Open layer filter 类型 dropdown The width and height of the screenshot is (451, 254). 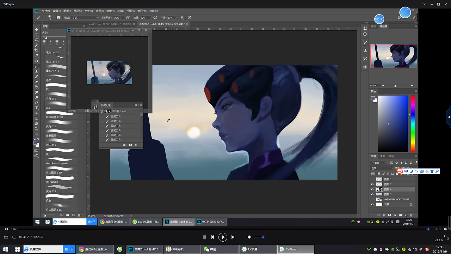click(x=379, y=163)
